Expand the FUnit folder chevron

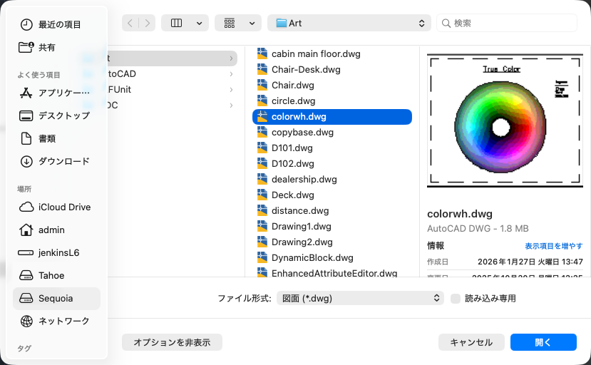click(x=231, y=90)
